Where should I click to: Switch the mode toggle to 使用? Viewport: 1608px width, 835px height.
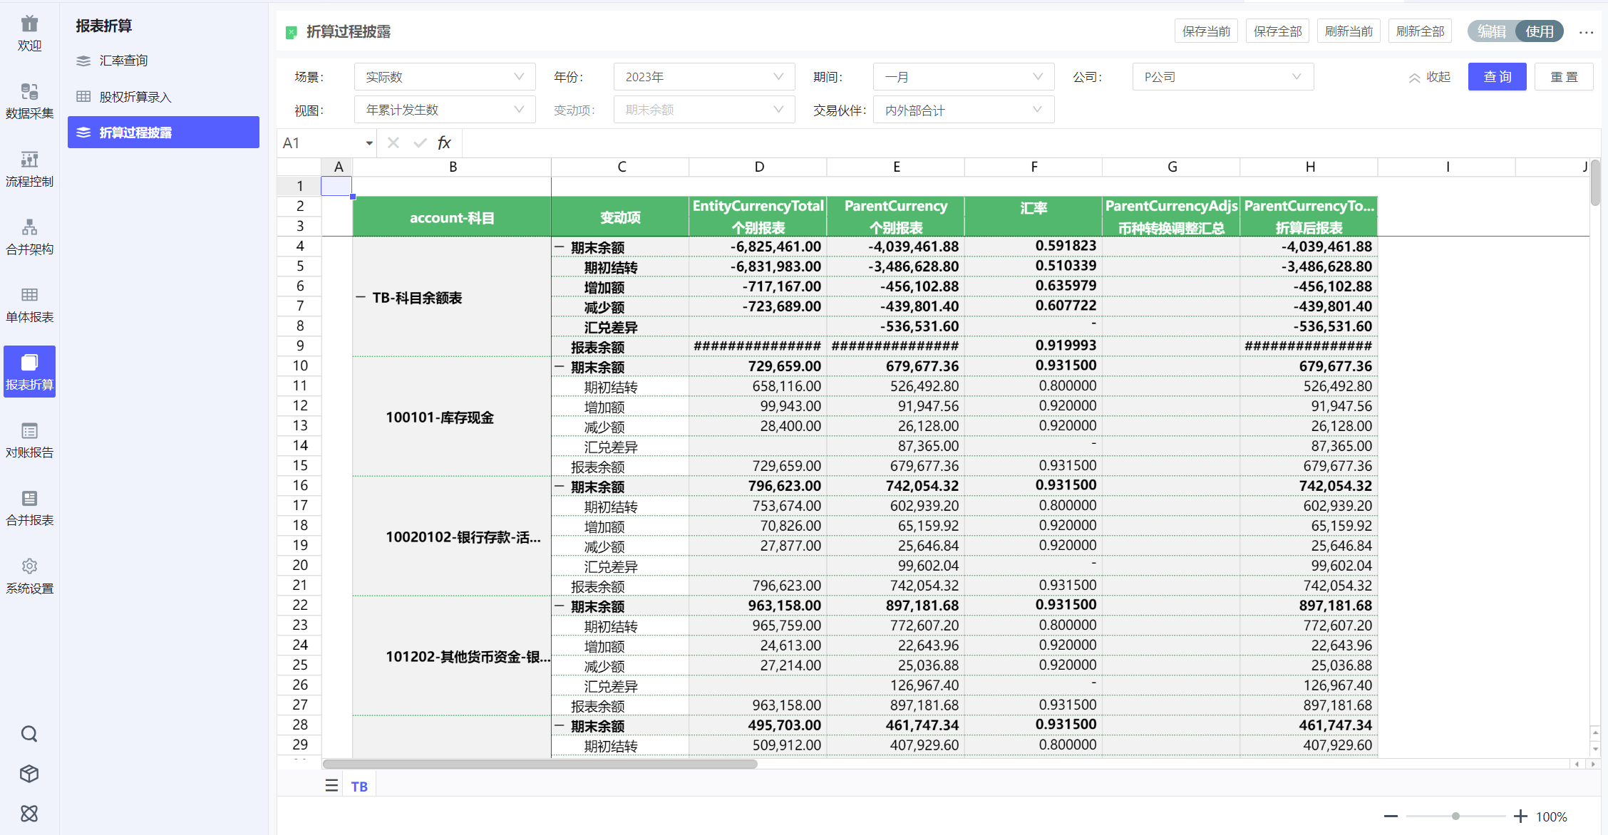coord(1540,31)
